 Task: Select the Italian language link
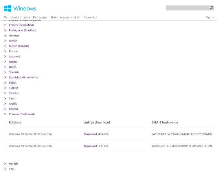click(x=13, y=62)
